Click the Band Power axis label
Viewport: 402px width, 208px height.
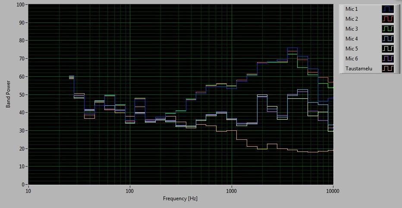coord(9,94)
